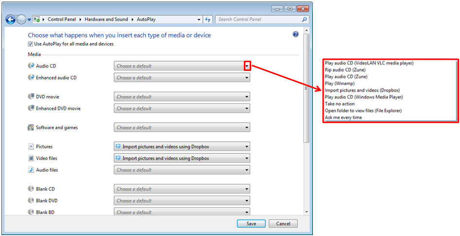Click the Media section heading
Image resolution: width=460 pixels, height=236 pixels.
[34, 54]
